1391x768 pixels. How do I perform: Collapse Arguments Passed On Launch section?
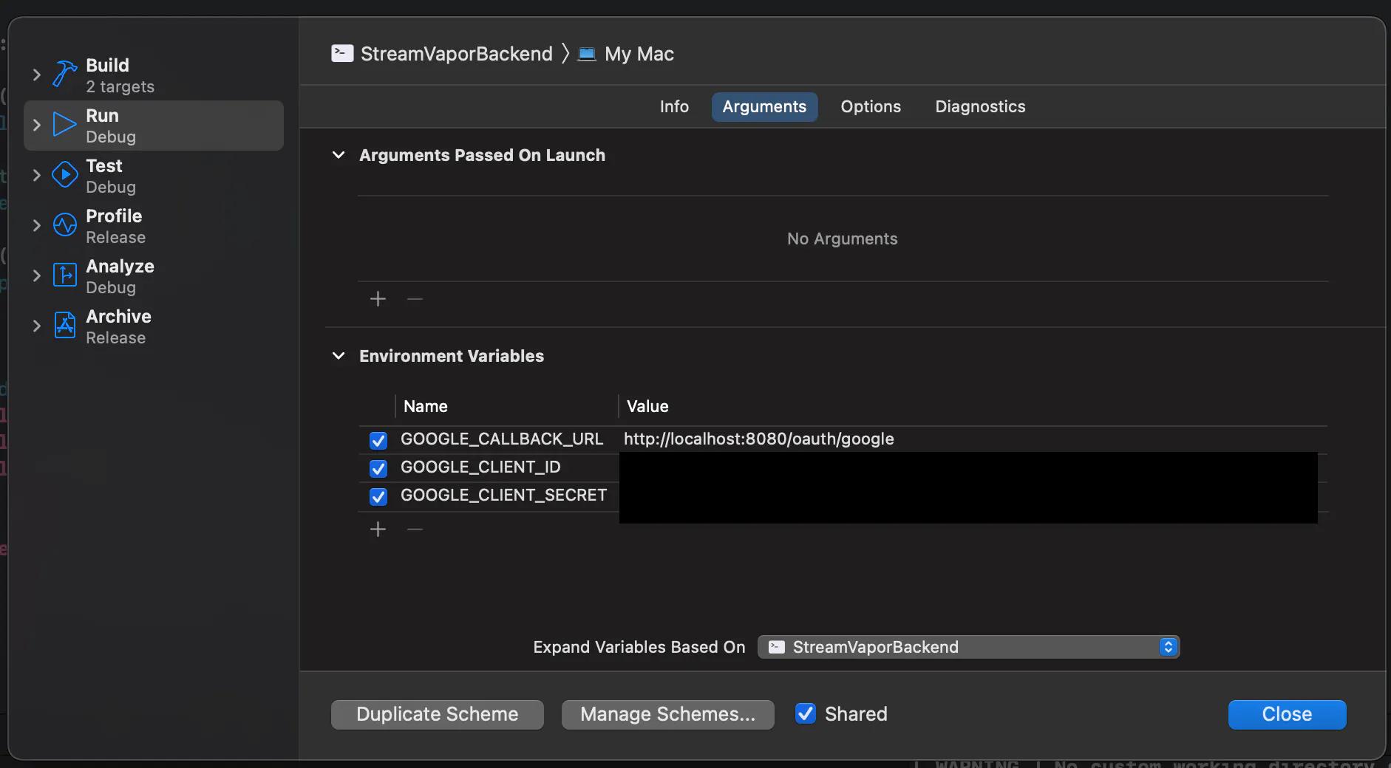coord(339,155)
